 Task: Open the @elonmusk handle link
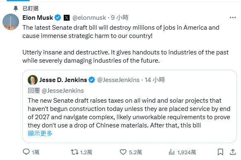coord(89,18)
